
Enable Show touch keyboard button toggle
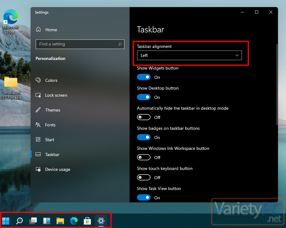144,177
